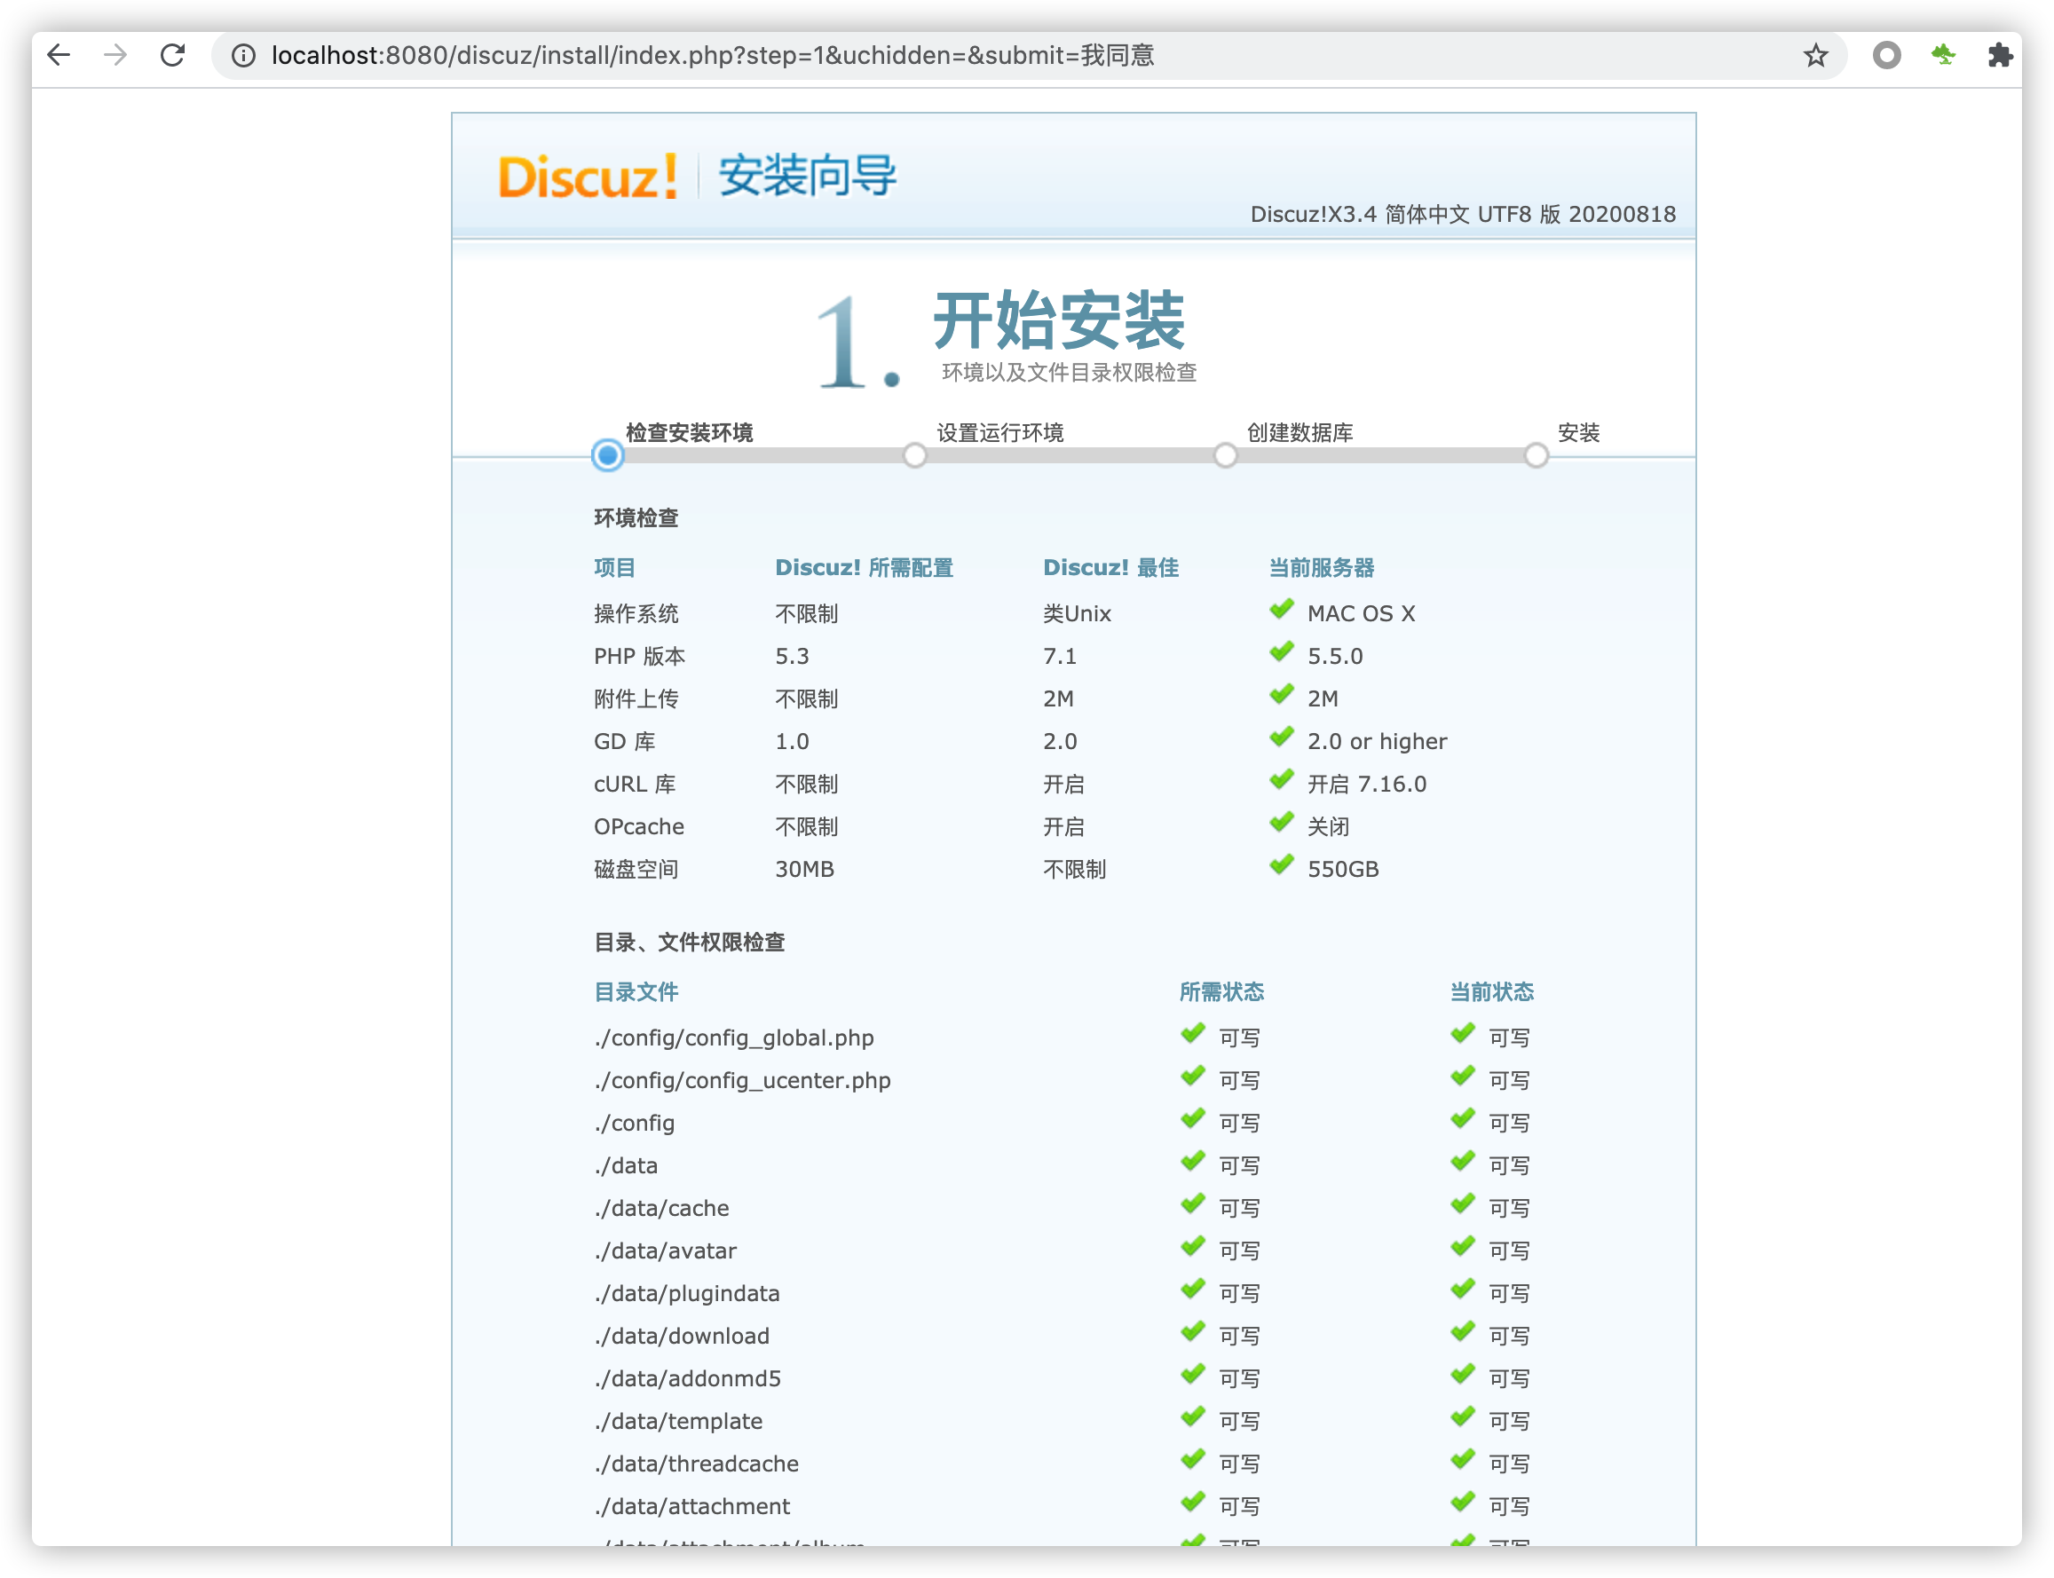Click the browser back arrow
This screenshot has height=1578, width=2054.
coord(59,55)
